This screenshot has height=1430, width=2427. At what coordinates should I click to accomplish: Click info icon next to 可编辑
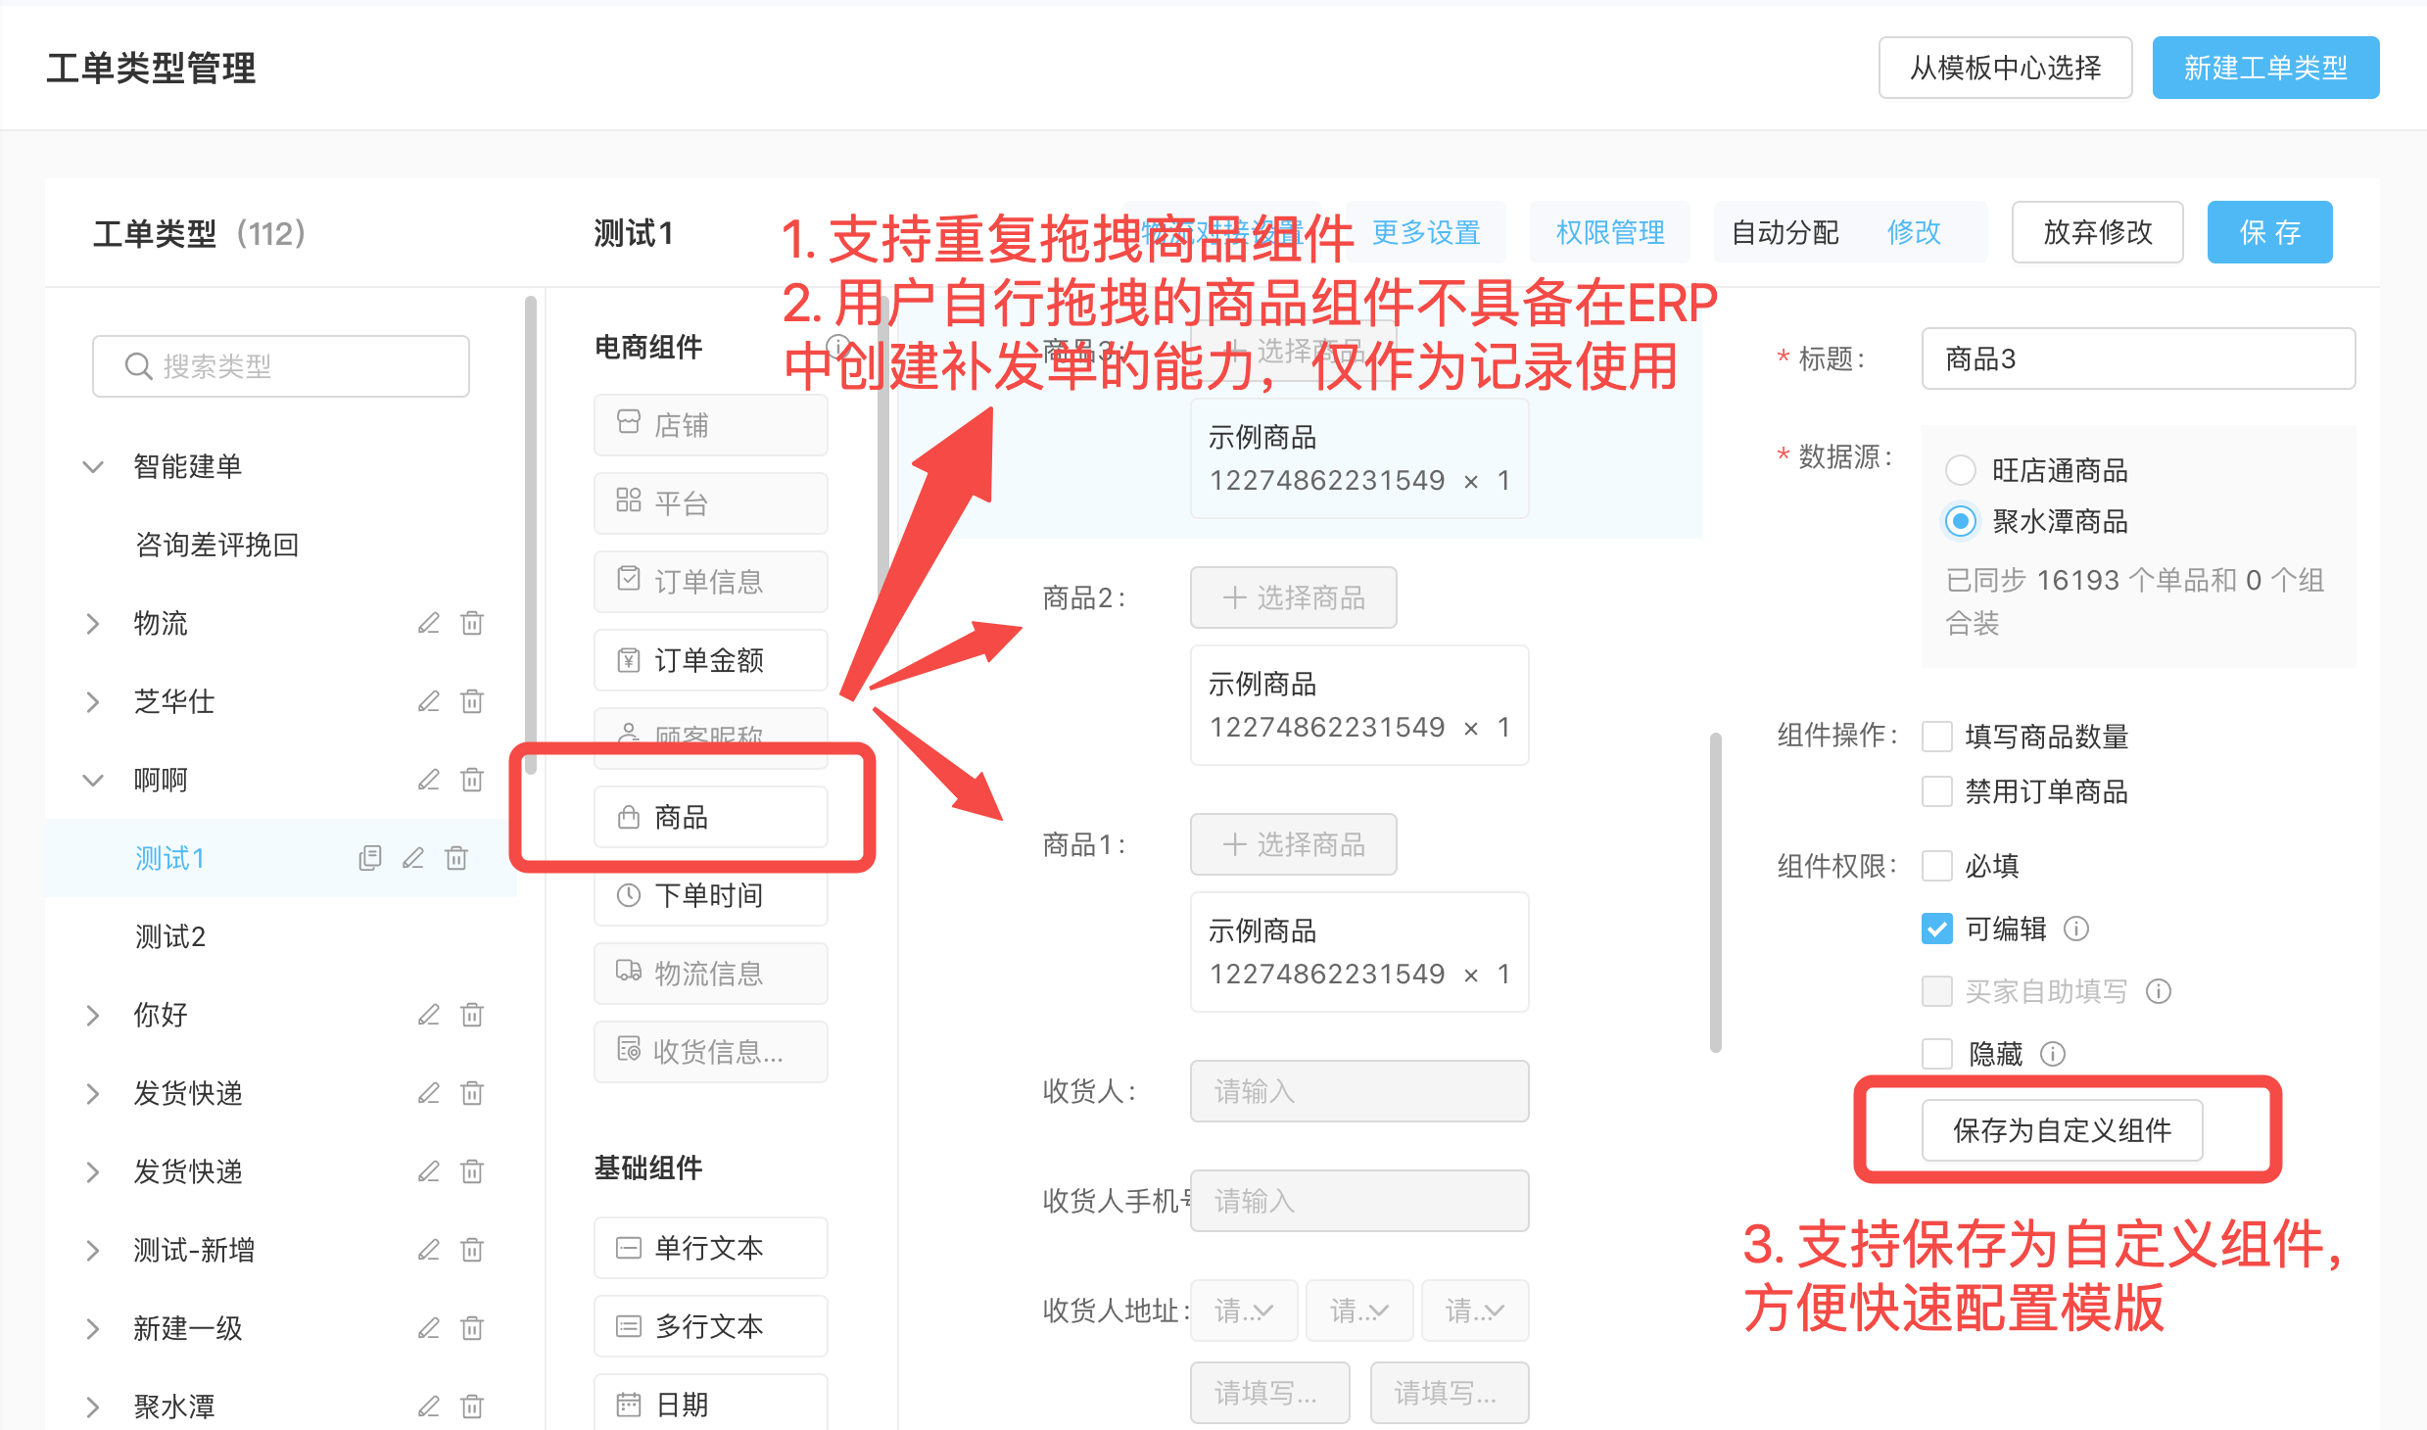2076,929
